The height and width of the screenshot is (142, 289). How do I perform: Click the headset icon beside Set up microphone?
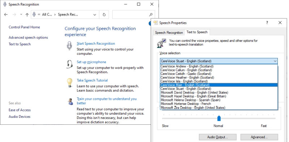(x=69, y=64)
